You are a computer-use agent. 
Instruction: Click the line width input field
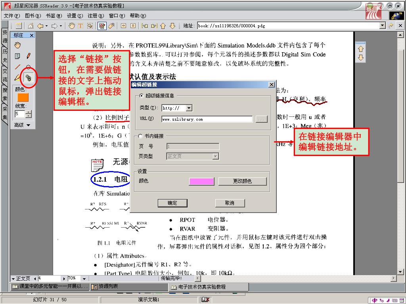(x=20, y=114)
